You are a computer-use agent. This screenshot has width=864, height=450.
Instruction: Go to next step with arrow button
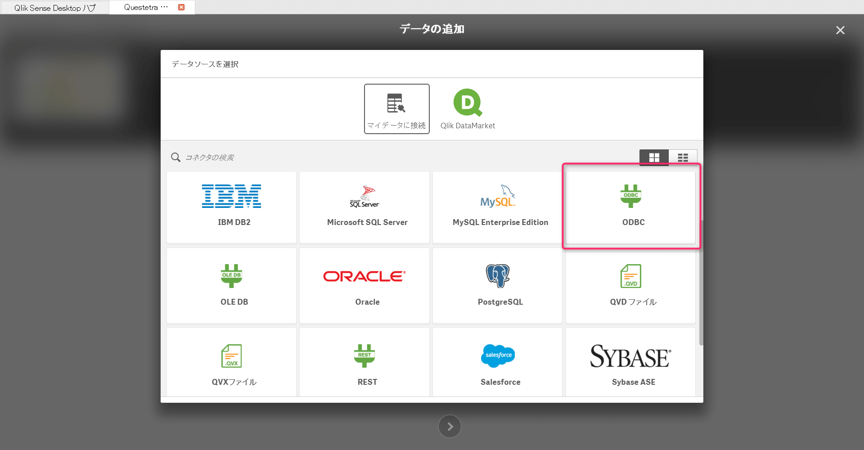450,426
